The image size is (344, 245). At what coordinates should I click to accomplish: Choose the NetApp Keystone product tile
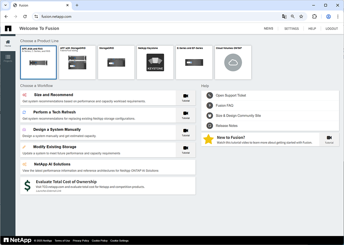pyautogui.click(x=155, y=63)
